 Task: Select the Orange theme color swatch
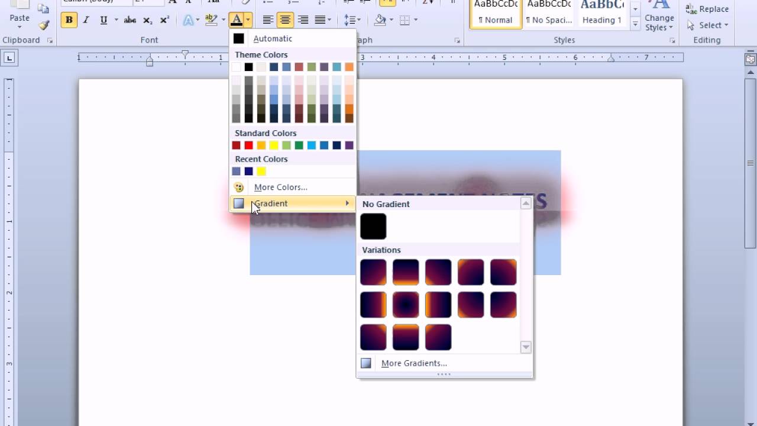(x=349, y=67)
